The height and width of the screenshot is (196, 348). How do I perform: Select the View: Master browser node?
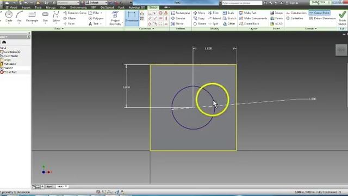[x=11, y=56]
